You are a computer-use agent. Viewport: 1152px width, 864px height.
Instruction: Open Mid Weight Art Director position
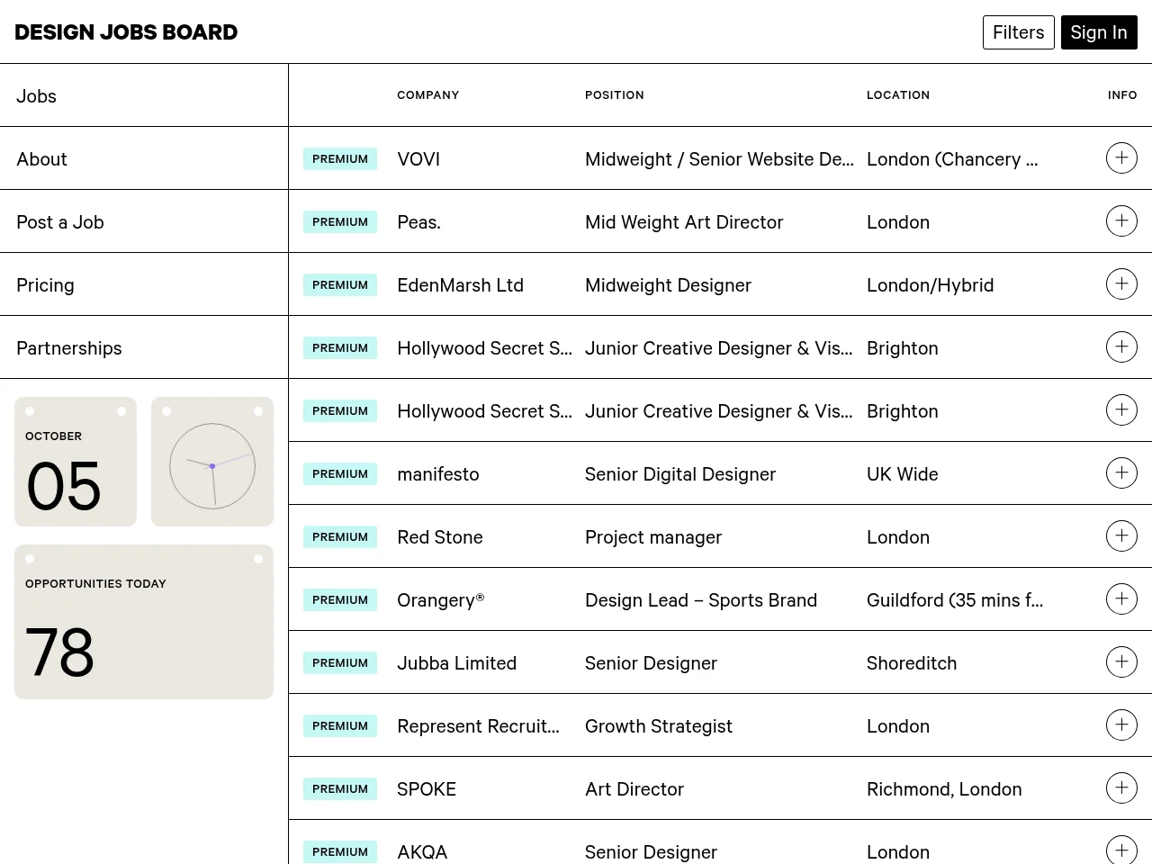point(684,222)
